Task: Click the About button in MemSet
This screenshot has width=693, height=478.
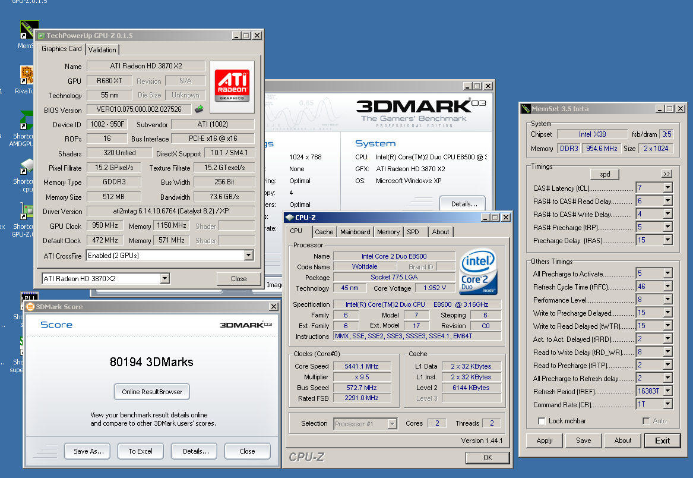Action: tap(623, 441)
